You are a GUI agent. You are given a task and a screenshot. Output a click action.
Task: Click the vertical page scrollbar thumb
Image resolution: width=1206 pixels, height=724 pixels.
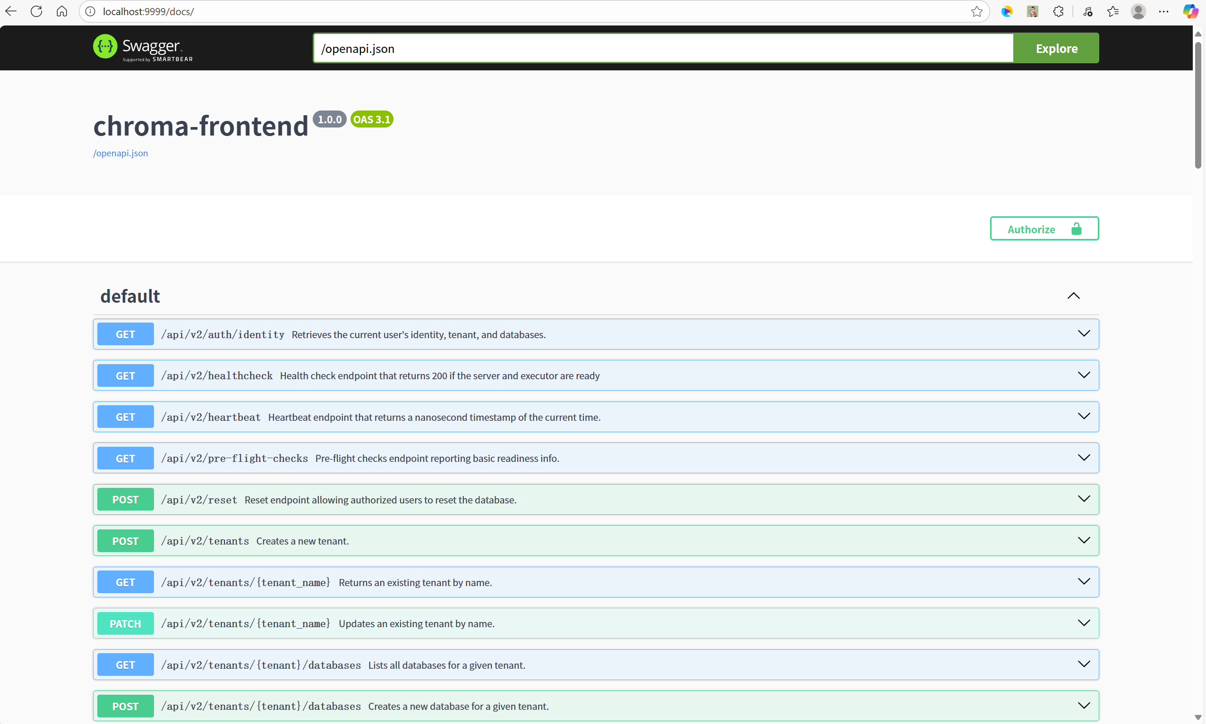[x=1197, y=105]
